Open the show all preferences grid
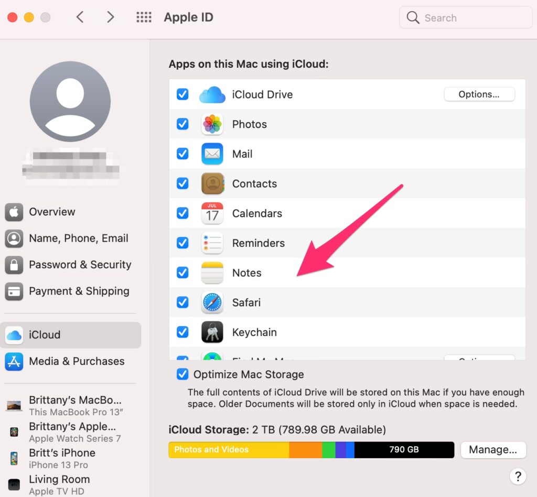The width and height of the screenshot is (537, 497). [x=144, y=17]
